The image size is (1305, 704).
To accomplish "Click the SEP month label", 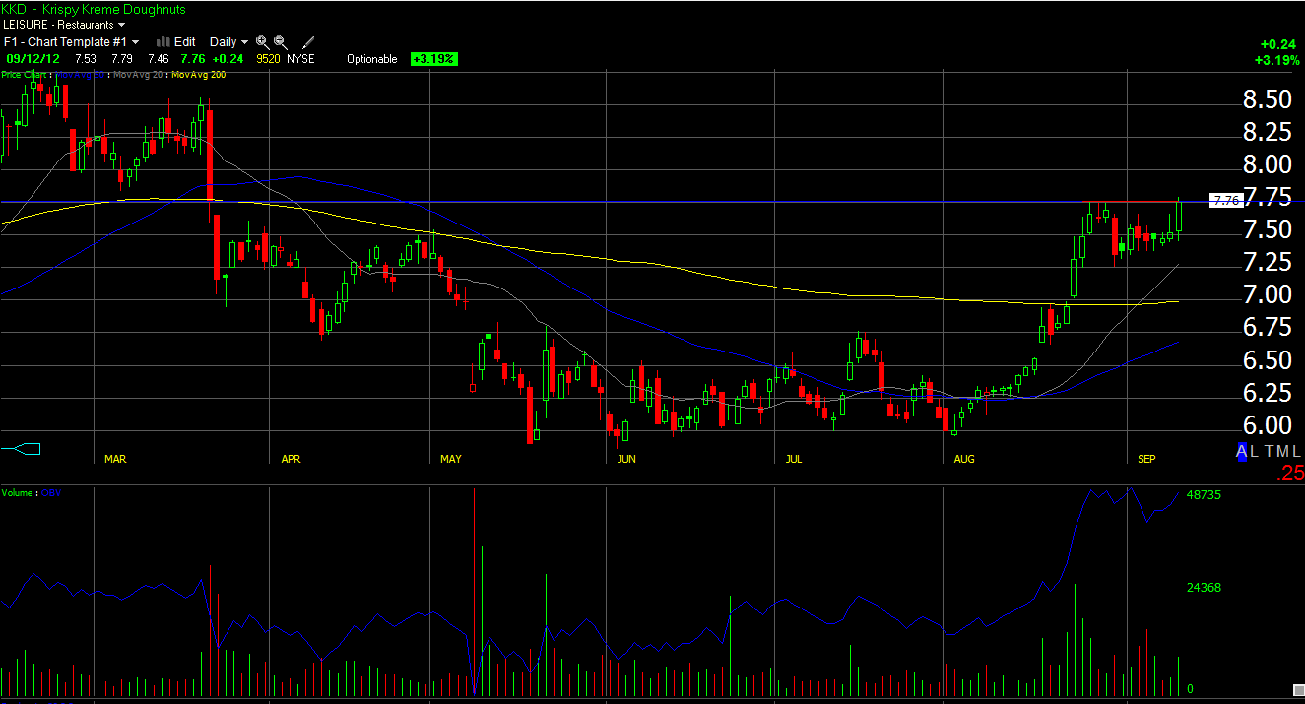I will [x=1146, y=460].
